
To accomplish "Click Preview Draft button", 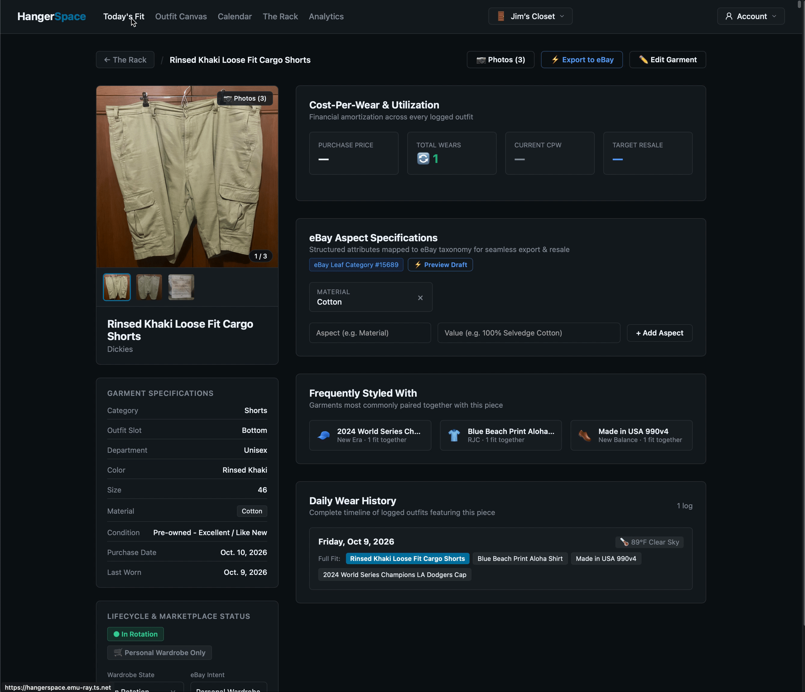I will (440, 265).
